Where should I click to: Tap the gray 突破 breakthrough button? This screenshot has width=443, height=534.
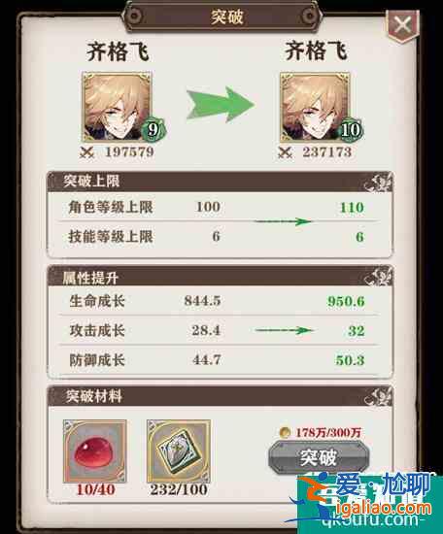click(x=319, y=457)
